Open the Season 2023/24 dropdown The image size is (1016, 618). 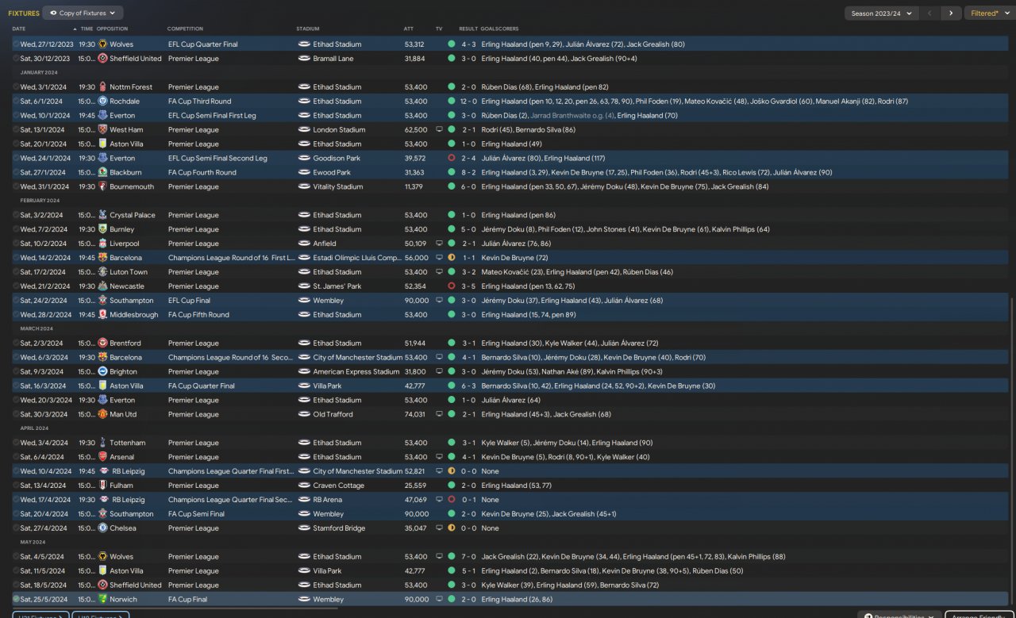[882, 13]
